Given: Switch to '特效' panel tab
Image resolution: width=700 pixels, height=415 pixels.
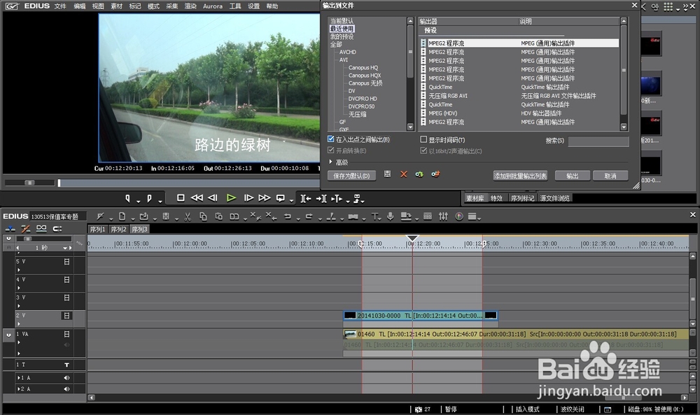Looking at the screenshot, I should point(496,198).
